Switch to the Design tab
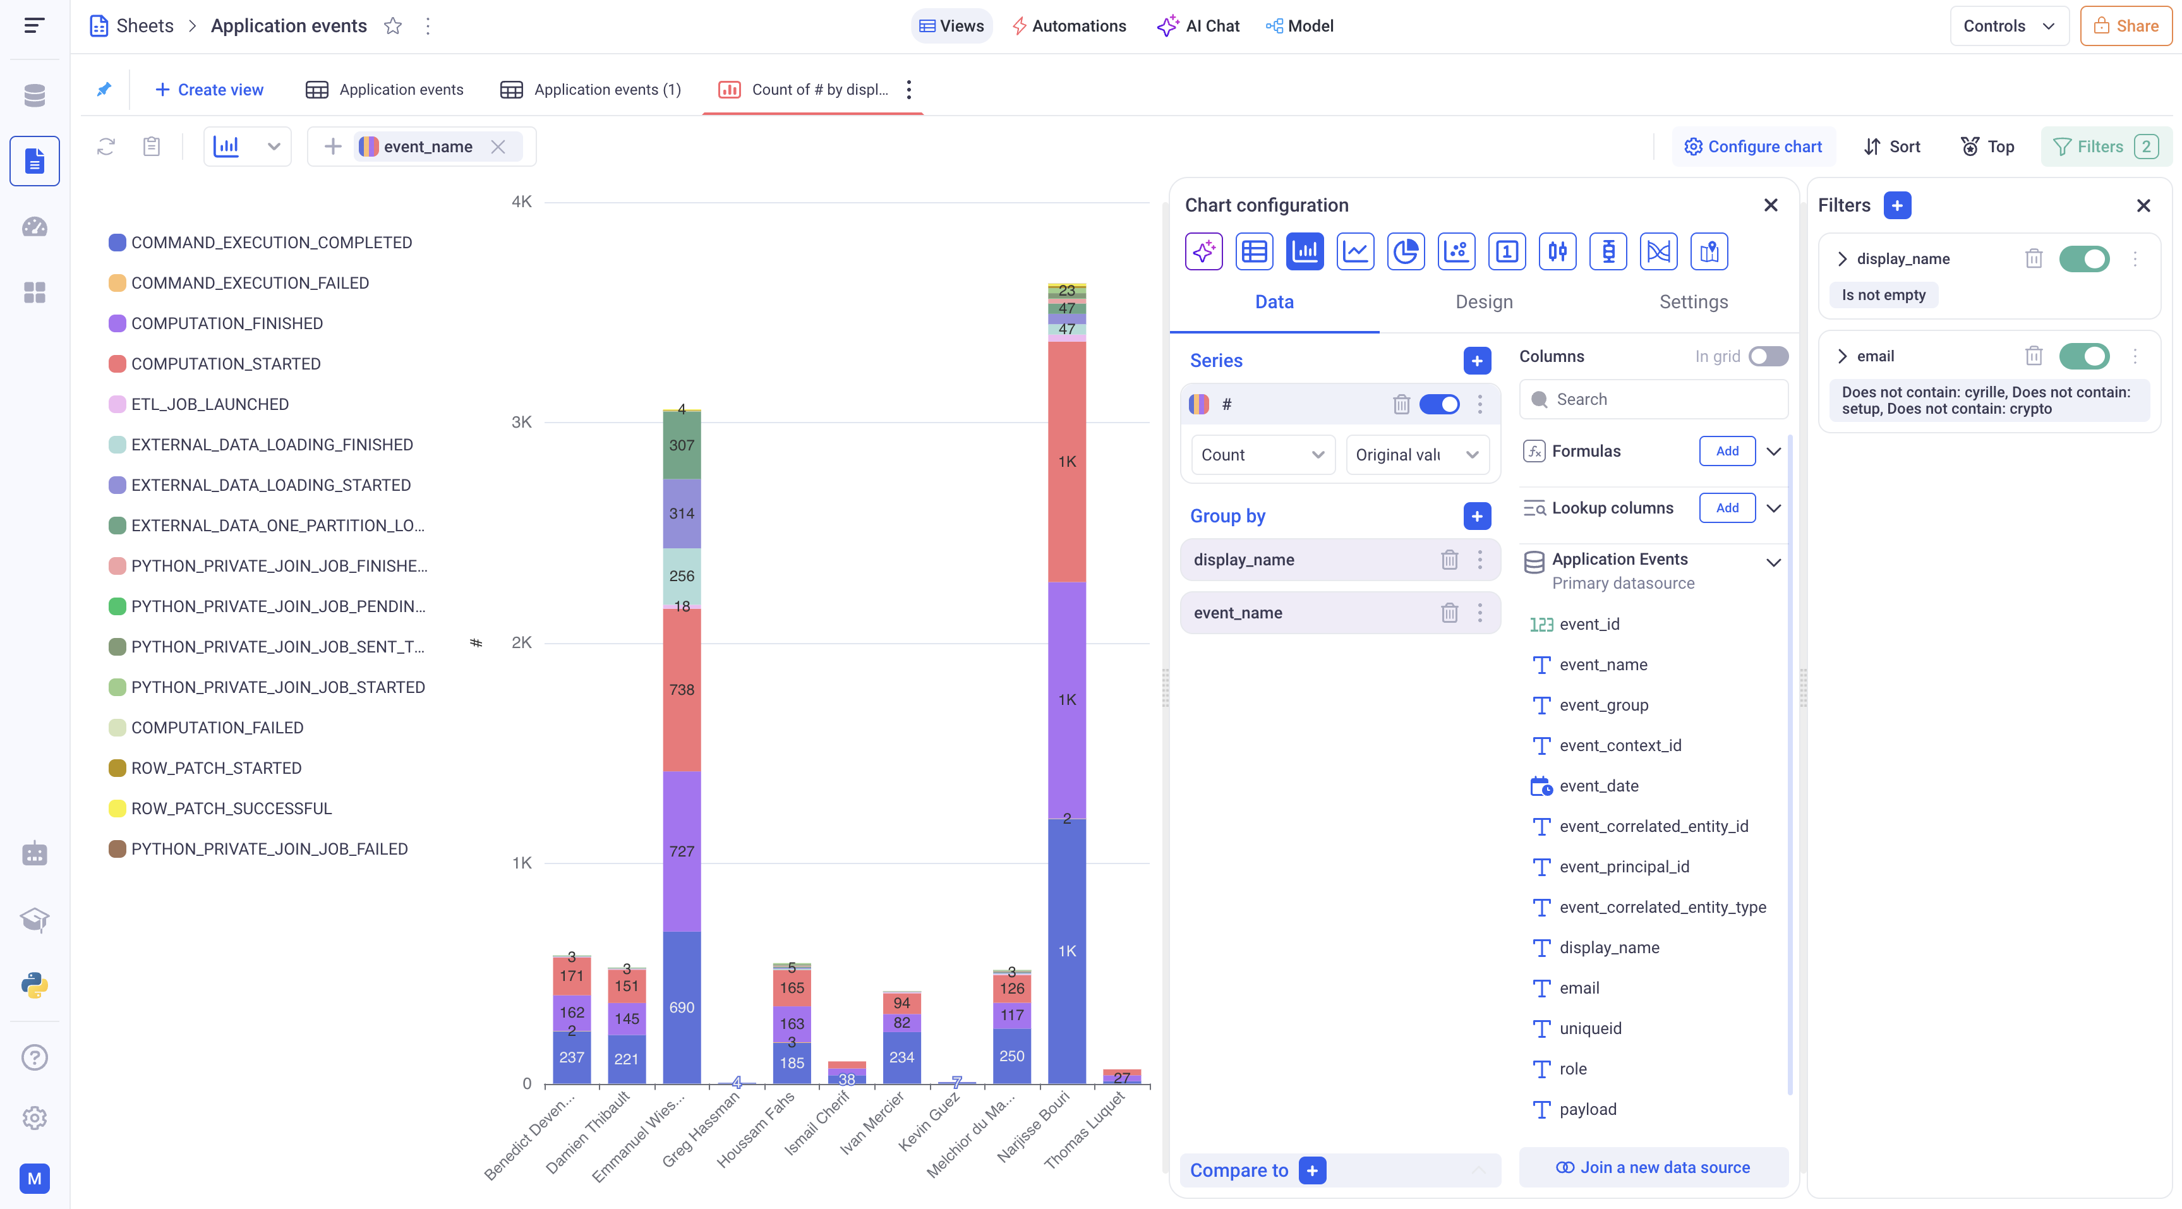This screenshot has height=1209, width=2182. tap(1483, 303)
